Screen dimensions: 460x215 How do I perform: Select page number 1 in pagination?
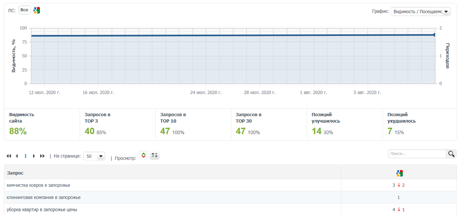coord(26,156)
